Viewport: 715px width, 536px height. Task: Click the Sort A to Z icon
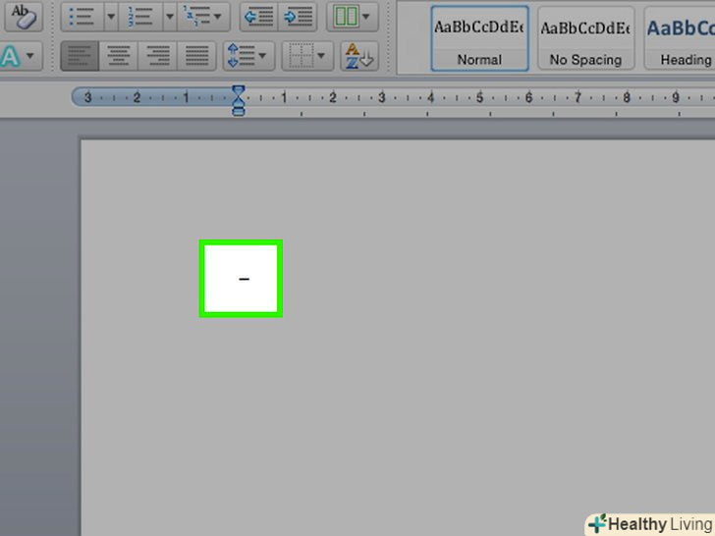click(x=359, y=56)
